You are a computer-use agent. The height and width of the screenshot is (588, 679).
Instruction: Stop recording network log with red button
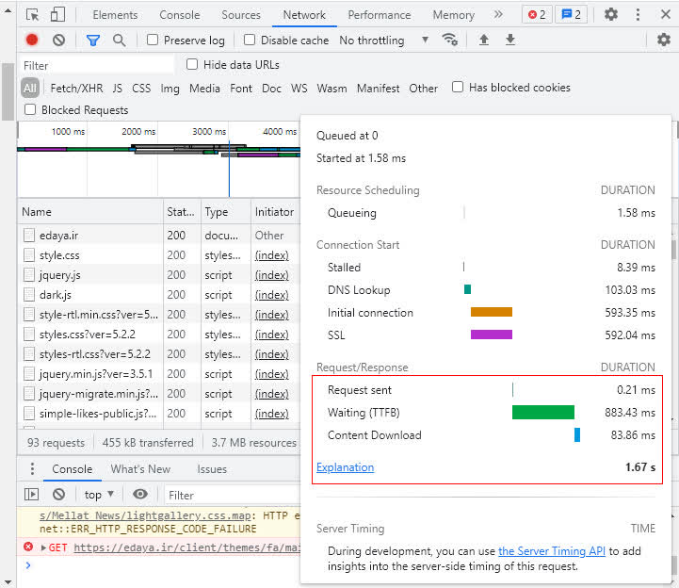coord(32,40)
